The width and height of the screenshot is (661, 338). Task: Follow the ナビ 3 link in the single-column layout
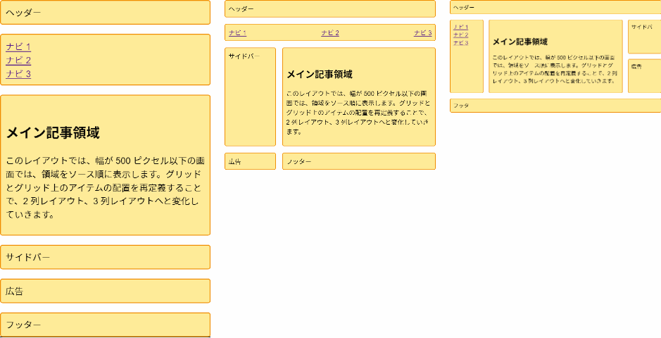pyautogui.click(x=18, y=74)
